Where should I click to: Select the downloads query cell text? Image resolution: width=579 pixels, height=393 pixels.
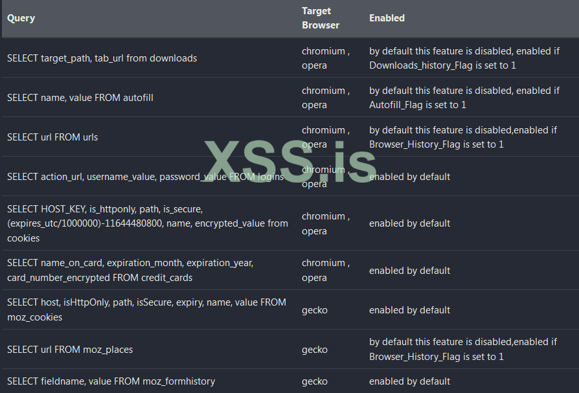click(102, 58)
